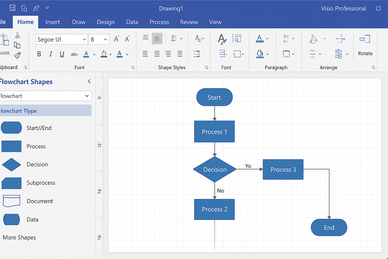388x259 pixels.
Task: Click the Save icon in title bar
Action: pos(12,8)
